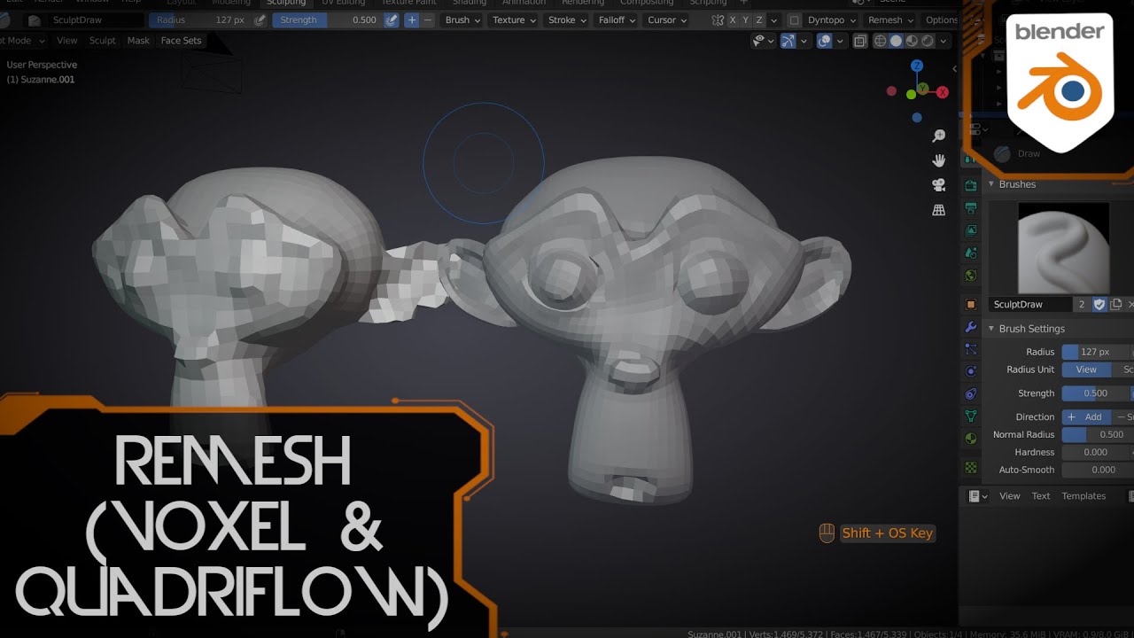Collapse the Brush Settings panel
The height and width of the screenshot is (638, 1134).
pyautogui.click(x=991, y=329)
